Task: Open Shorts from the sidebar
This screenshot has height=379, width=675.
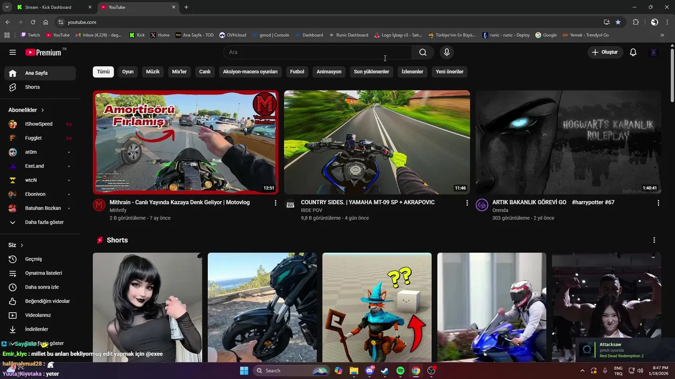Action: point(40,87)
